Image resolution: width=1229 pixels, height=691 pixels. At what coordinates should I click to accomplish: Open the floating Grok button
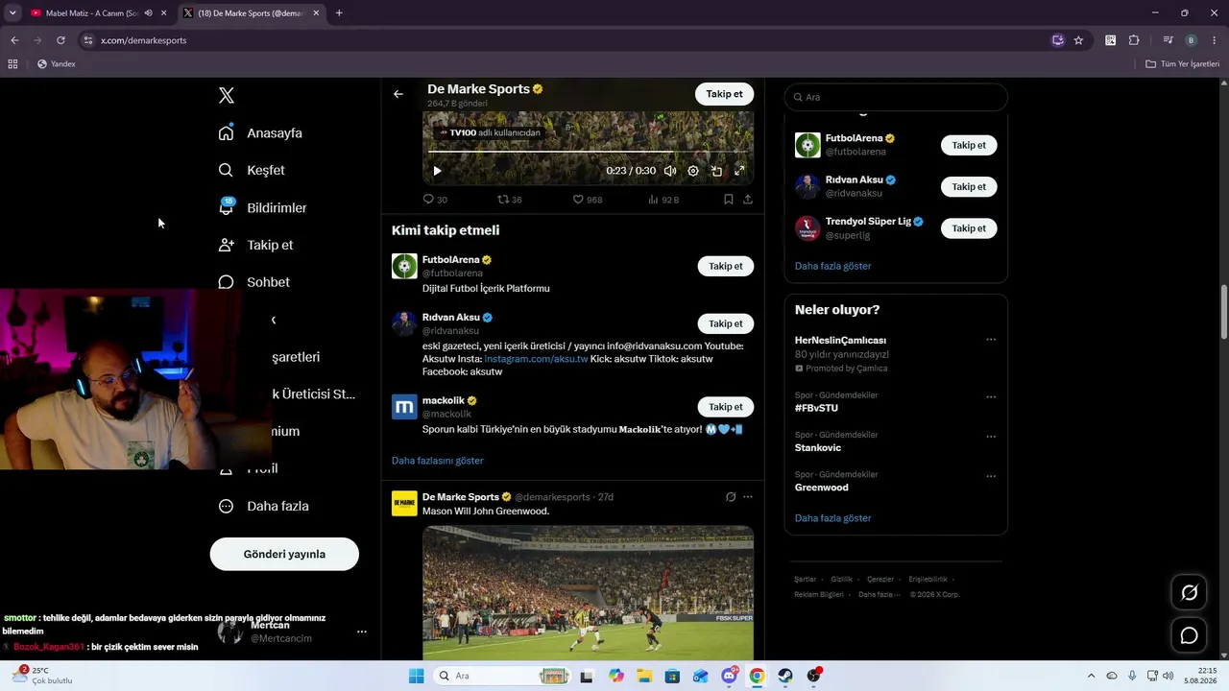(1189, 593)
